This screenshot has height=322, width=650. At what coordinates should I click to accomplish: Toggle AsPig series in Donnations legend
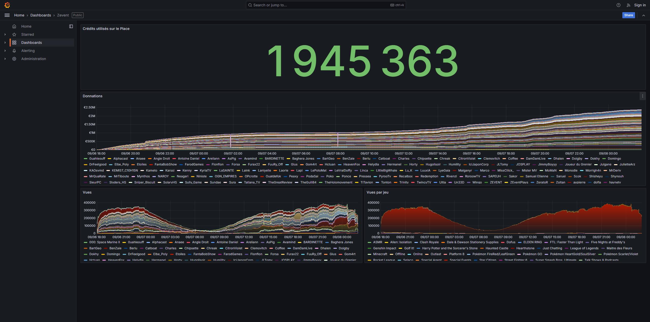pos(231,159)
